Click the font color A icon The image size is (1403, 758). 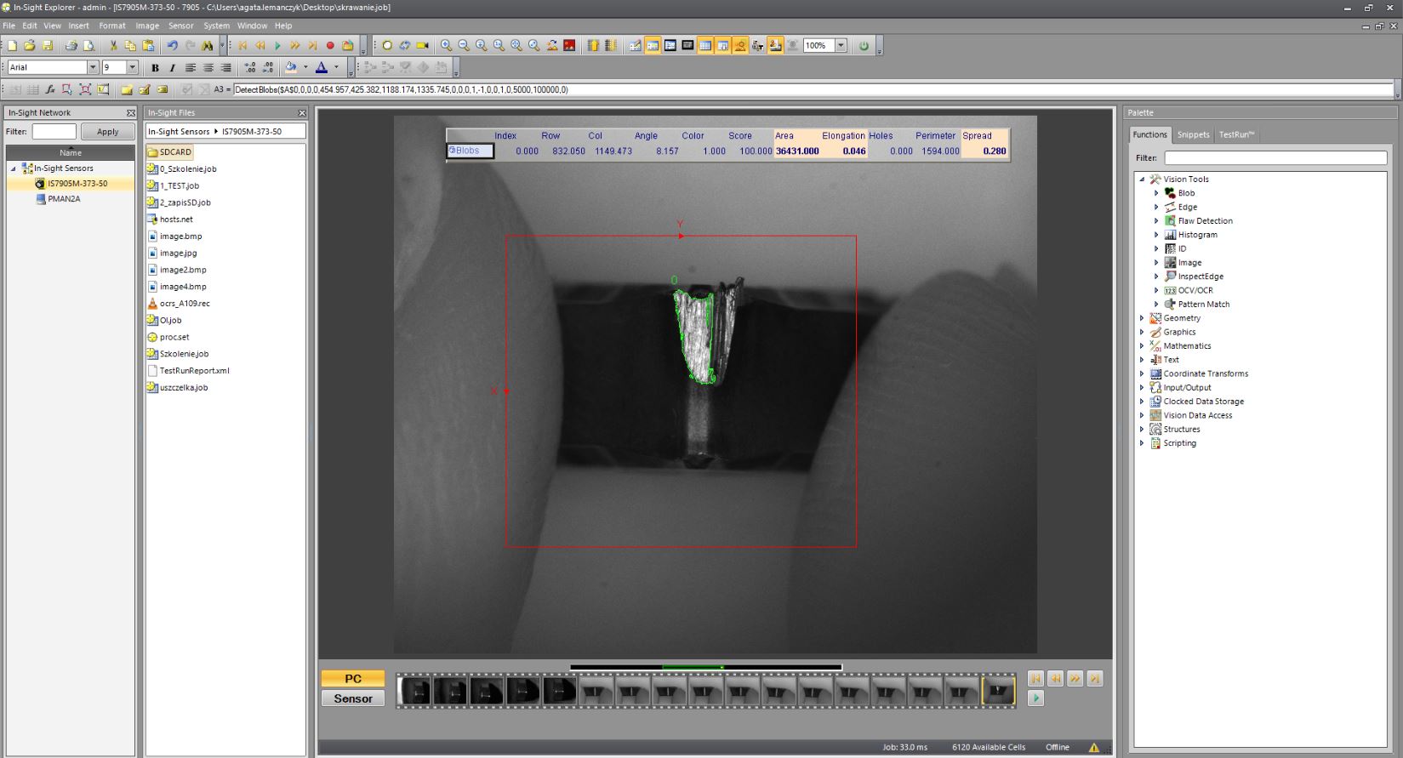click(322, 67)
